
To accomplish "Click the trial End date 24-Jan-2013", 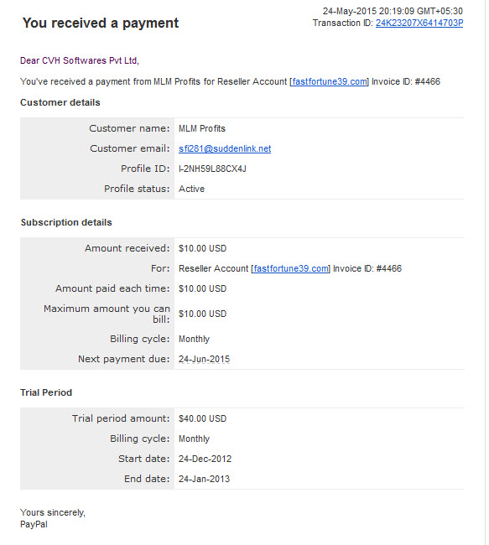I will click(204, 479).
